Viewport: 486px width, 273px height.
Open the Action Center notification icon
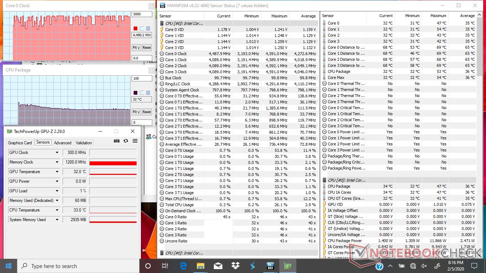coord(474,266)
